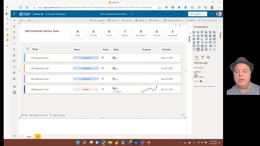The height and width of the screenshot is (146, 260).
Task: Open Power BI Desktop from the taskbar
Action: [x=117, y=142]
